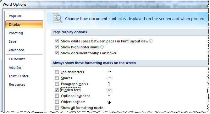Click the object anchor symbol
210x114 pixels.
click(x=109, y=102)
